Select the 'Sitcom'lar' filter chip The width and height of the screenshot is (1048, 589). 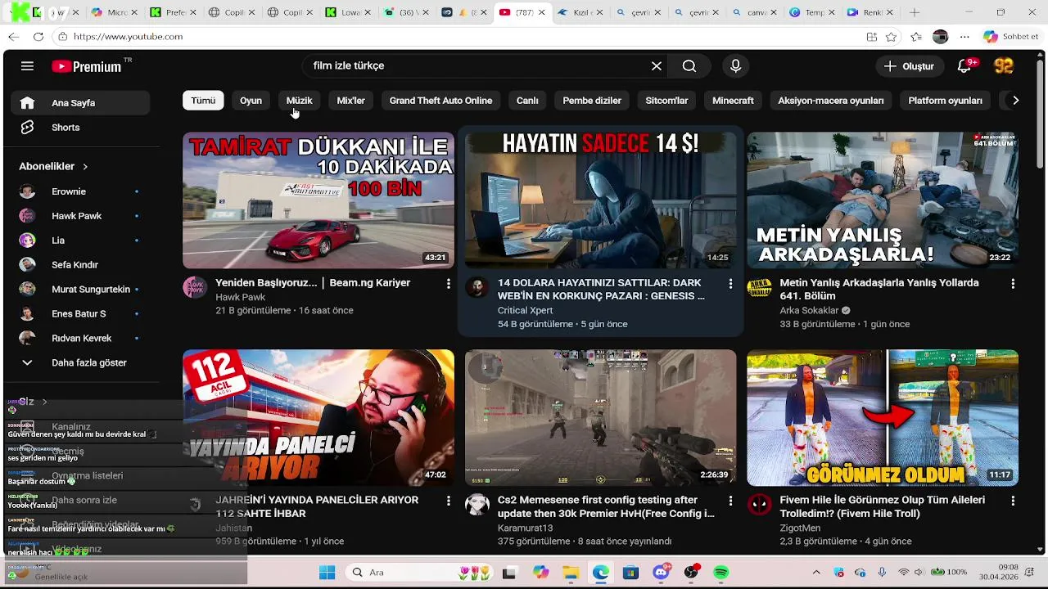point(666,101)
